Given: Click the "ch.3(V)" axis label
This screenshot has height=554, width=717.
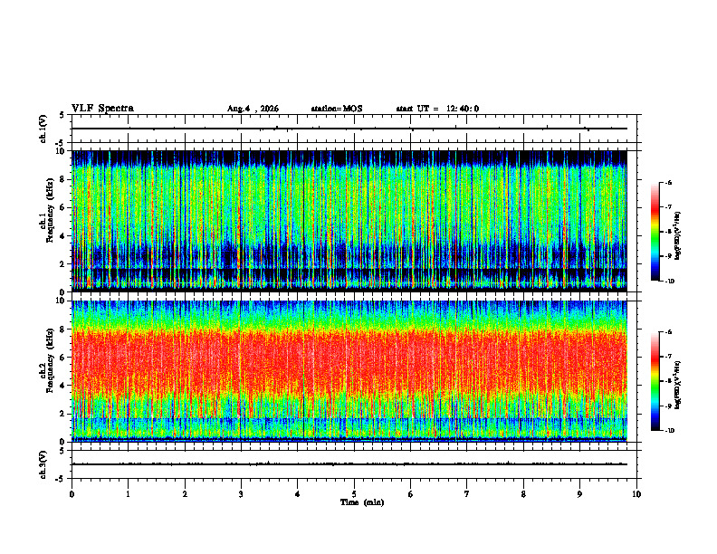Looking at the screenshot, I should (43, 464).
